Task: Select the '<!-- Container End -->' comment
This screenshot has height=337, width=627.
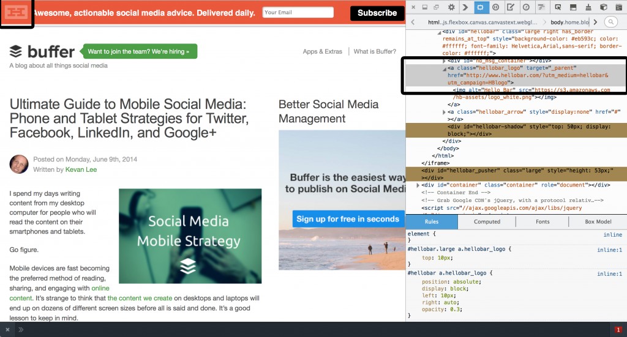Action: (x=456, y=193)
